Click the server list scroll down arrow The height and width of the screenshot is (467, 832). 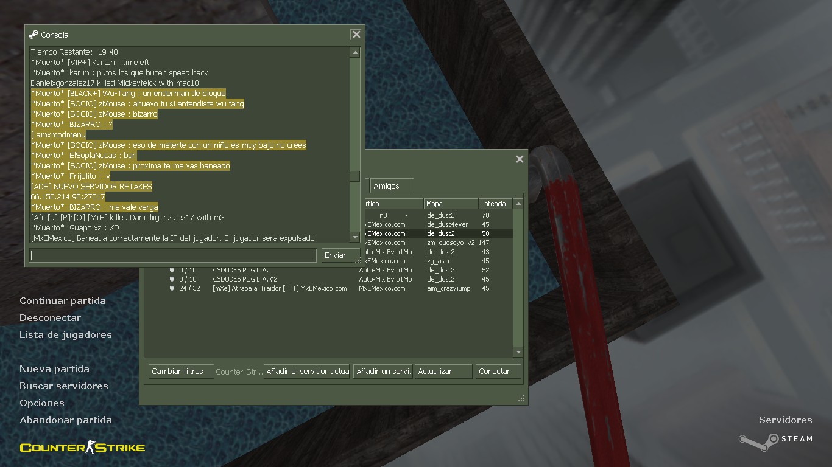pos(518,352)
